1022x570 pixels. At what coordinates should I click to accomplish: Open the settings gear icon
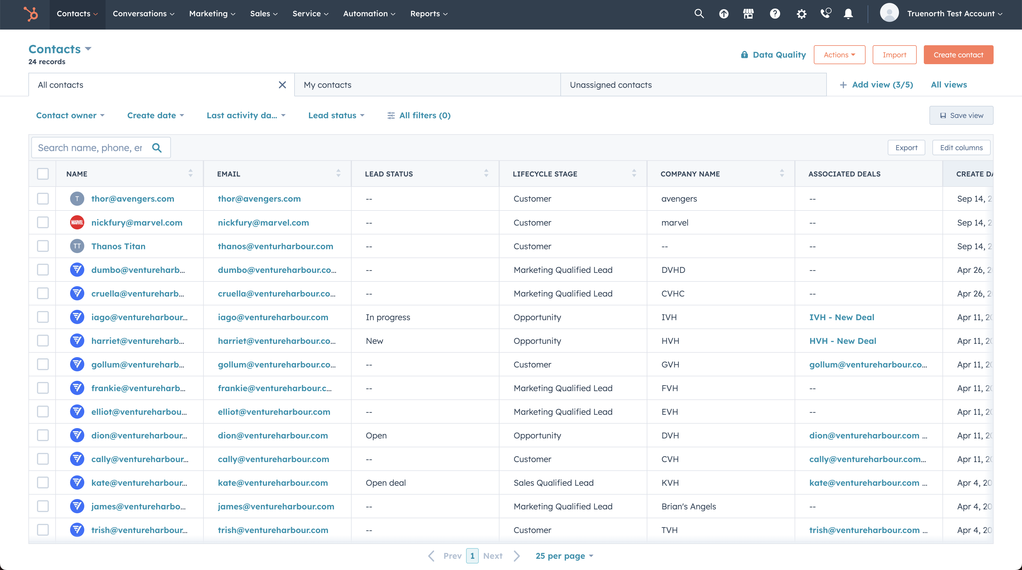tap(801, 13)
